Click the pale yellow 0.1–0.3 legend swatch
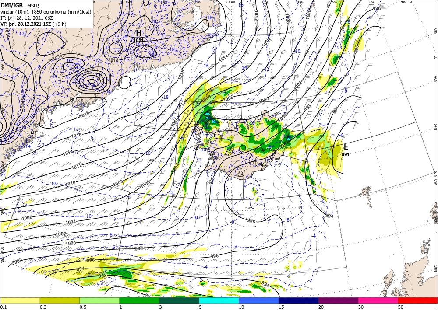438x310 pixels. coord(20,300)
